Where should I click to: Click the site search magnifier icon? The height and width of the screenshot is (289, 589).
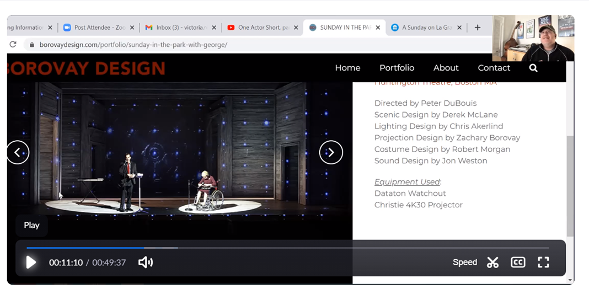pos(533,68)
